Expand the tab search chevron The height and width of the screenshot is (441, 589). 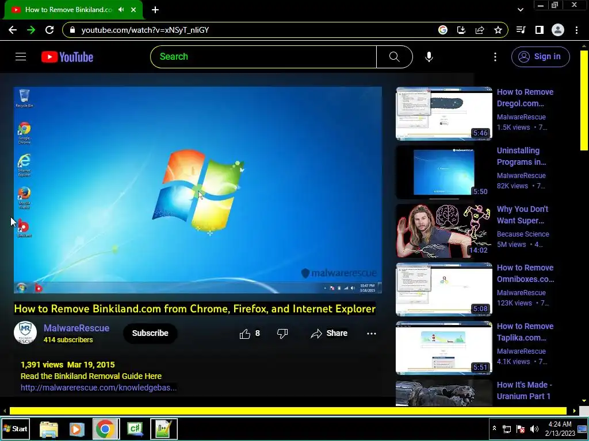tap(520, 10)
